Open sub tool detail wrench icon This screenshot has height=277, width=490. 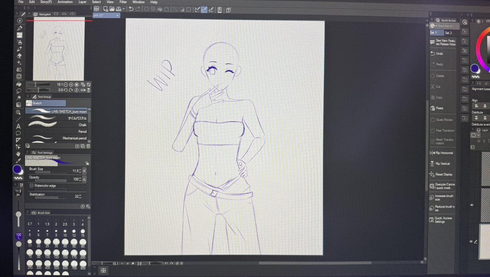point(88,206)
